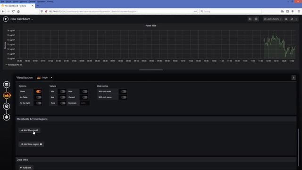The width and height of the screenshot is (302, 170).
Task: Open the Graph visualization type dropdown
Action: coord(45,77)
